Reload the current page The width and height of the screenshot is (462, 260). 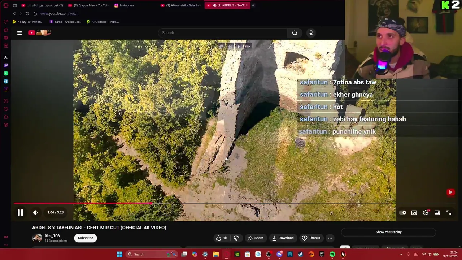(x=27, y=13)
